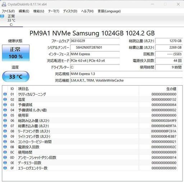The width and height of the screenshot is (184, 182).
Task: Click the drive title PM9A1 NVMe Samsung 1024GB
Action: (92, 33)
